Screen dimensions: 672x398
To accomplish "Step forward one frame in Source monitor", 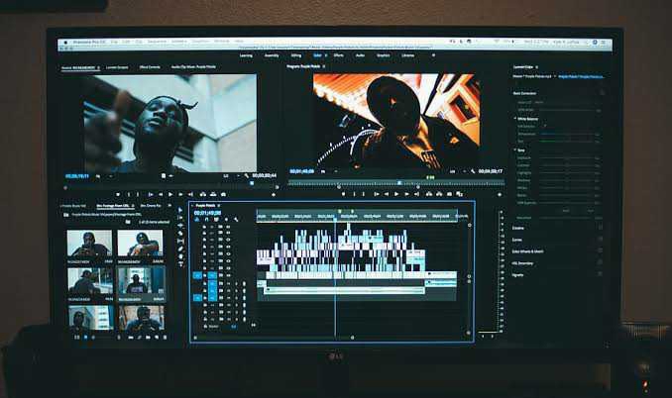I will click(180, 194).
